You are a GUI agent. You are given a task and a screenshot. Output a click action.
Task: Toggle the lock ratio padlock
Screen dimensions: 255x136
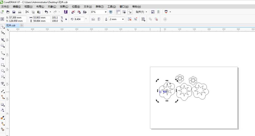(x=66, y=19)
